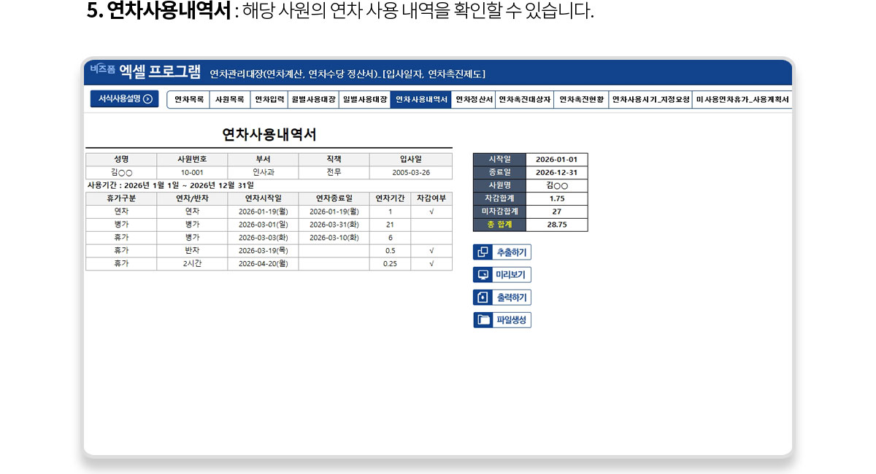Open the 연차촉진대상자 tab

[525, 100]
